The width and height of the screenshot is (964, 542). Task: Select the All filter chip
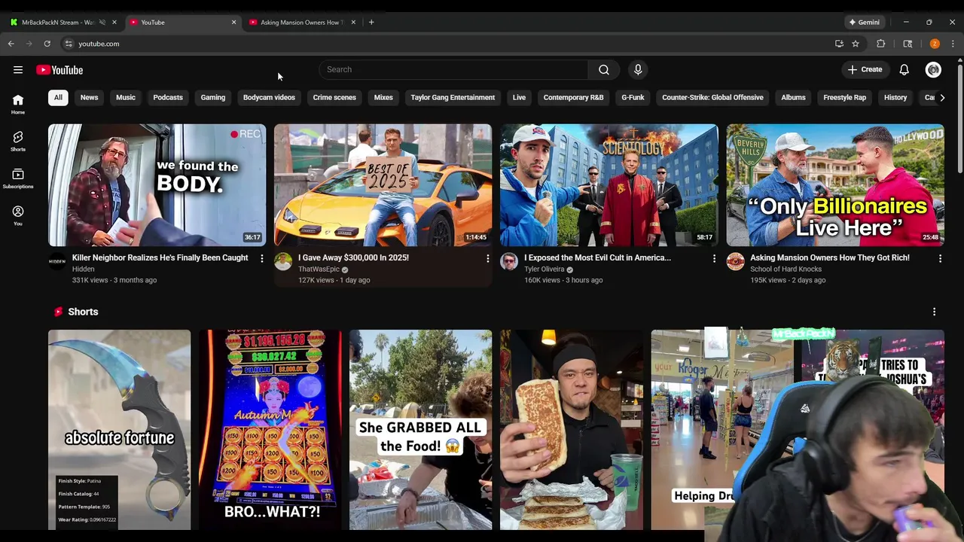coord(58,97)
